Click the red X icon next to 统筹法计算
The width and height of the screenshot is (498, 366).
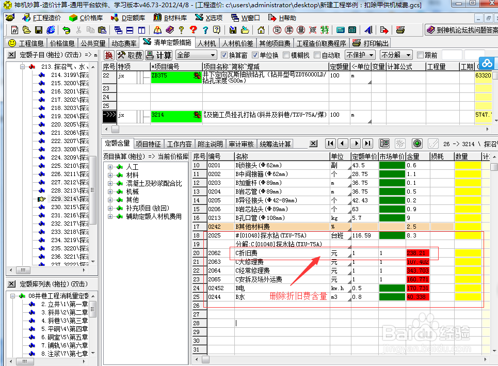314,144
